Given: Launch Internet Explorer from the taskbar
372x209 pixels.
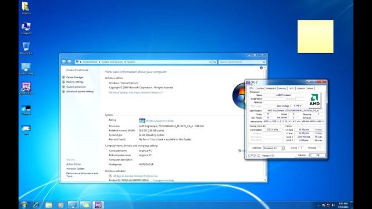Looking at the screenshot, I should tap(36, 205).
